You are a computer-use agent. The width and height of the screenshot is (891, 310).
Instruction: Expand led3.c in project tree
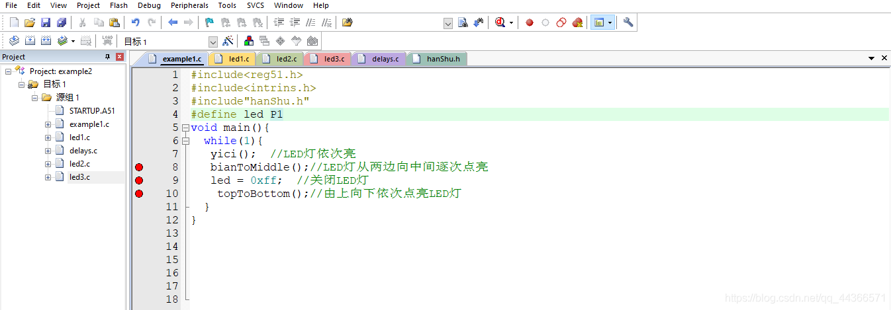[x=48, y=177]
